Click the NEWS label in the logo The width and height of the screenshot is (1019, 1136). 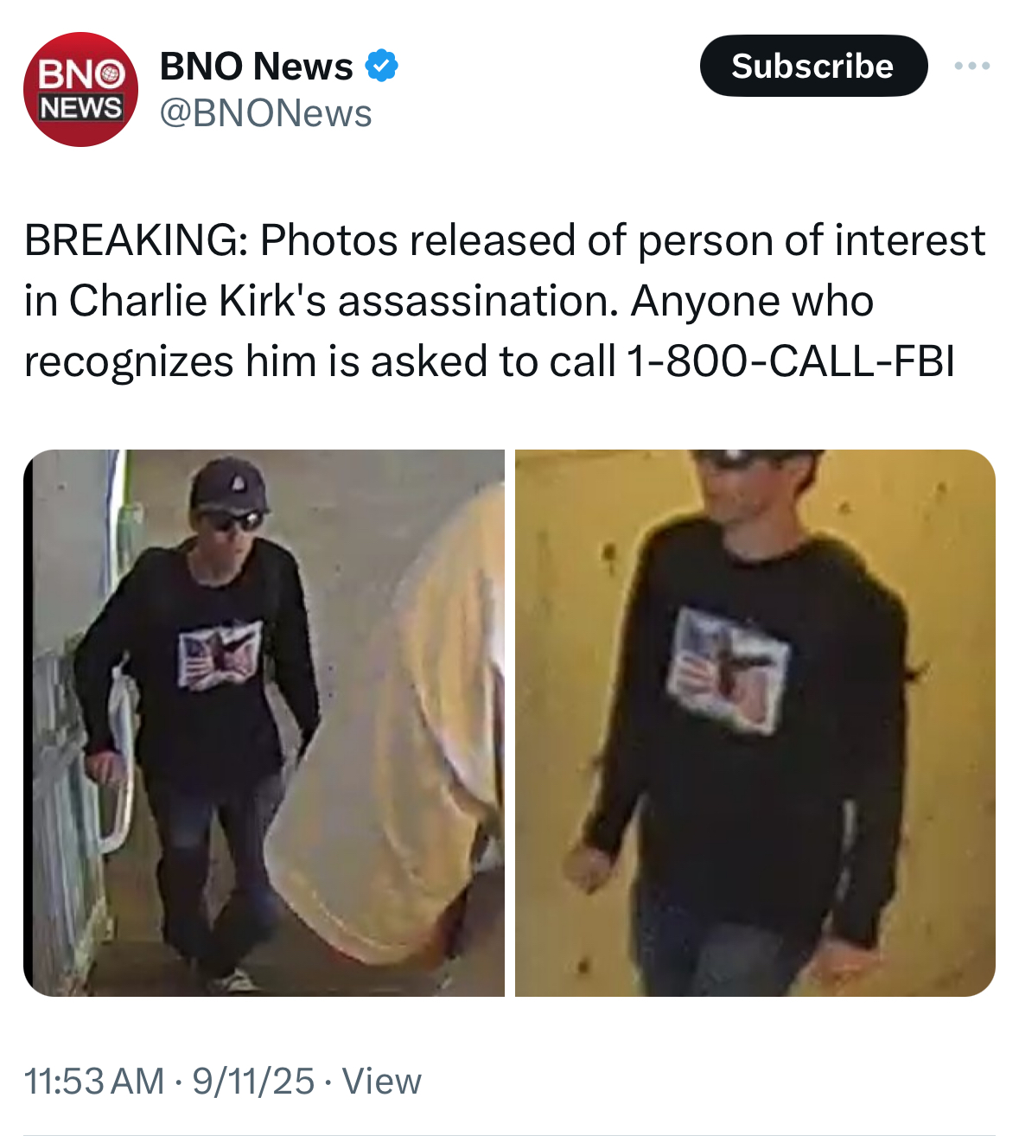click(x=80, y=108)
